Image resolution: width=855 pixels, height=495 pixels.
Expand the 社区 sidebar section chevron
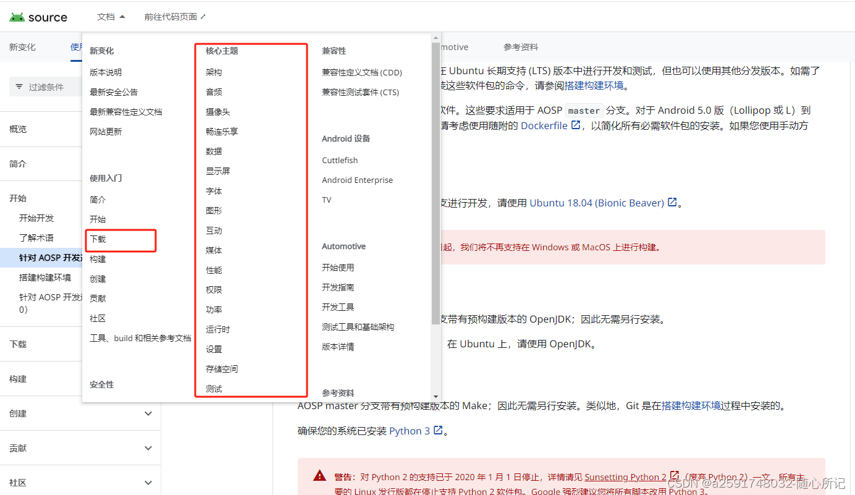(x=148, y=483)
